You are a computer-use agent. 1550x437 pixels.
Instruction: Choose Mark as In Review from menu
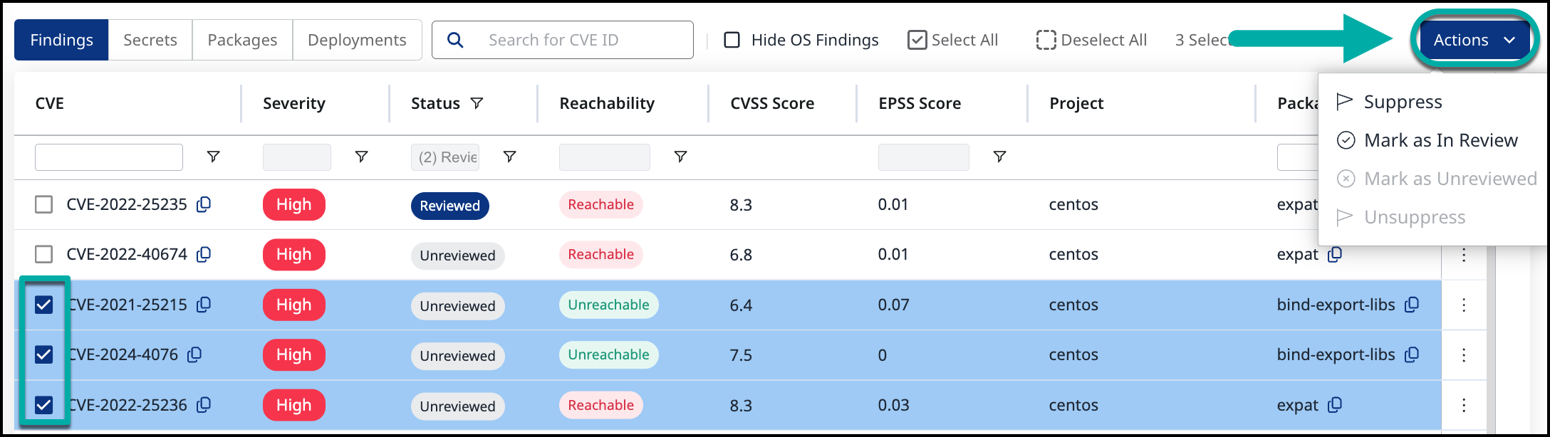pos(1440,140)
